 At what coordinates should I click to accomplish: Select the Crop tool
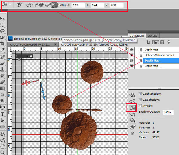coord(3,43)
